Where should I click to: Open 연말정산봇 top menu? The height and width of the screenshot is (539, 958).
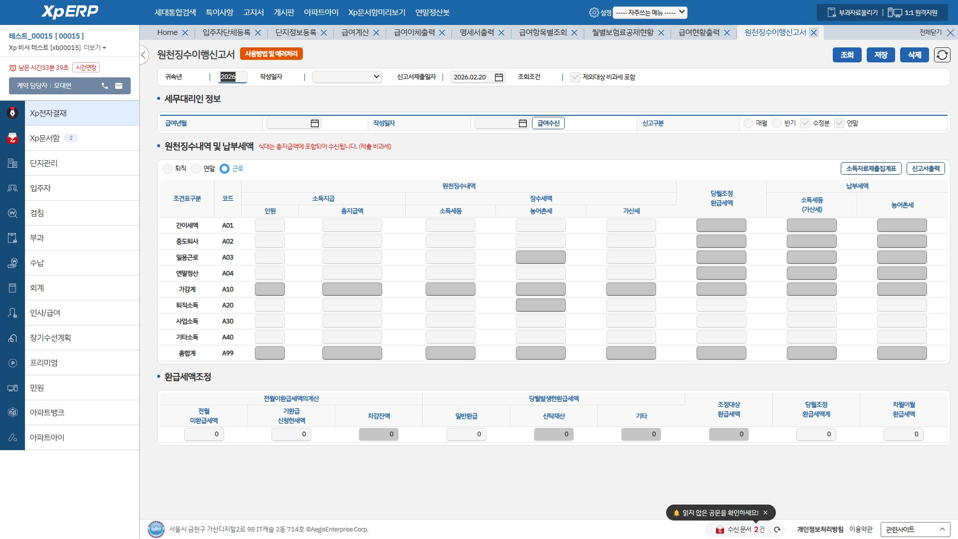pyautogui.click(x=432, y=12)
